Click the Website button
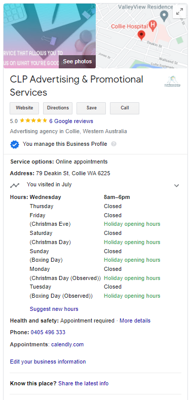The height and width of the screenshot is (400, 191). [x=24, y=108]
